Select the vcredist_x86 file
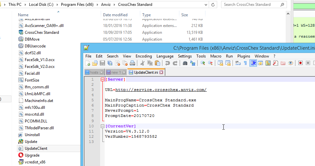Screen dimensions: 315x166 (35, 162)
